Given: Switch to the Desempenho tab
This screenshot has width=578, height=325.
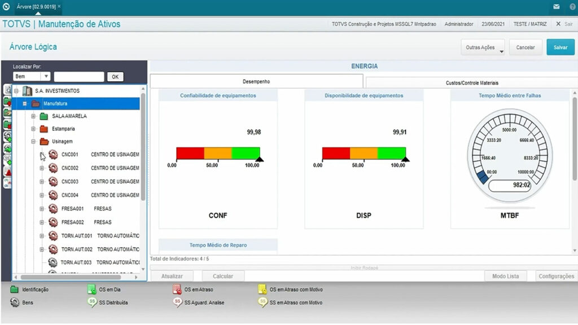Looking at the screenshot, I should (x=256, y=81).
